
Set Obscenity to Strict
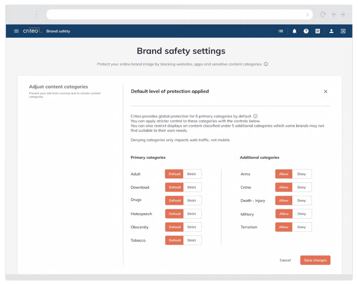(192, 227)
